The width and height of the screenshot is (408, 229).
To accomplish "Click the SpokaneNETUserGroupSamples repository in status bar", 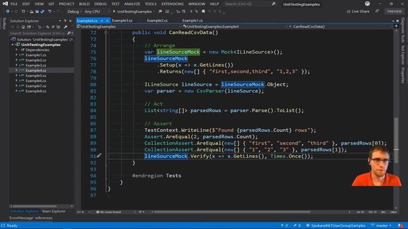I will point(336,226).
